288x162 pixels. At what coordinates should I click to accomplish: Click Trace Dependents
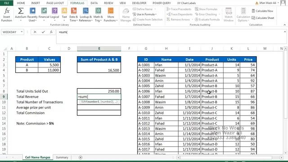180,14
